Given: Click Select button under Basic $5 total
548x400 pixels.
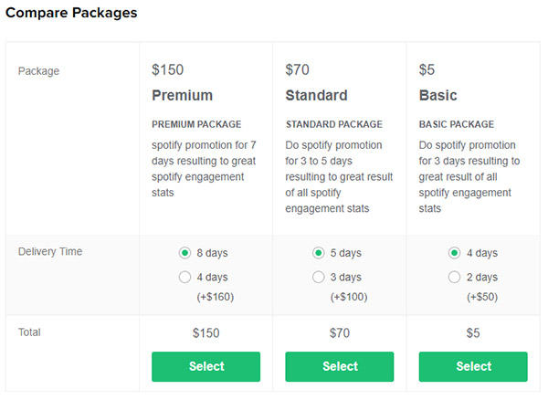Looking at the screenshot, I should pos(473,366).
